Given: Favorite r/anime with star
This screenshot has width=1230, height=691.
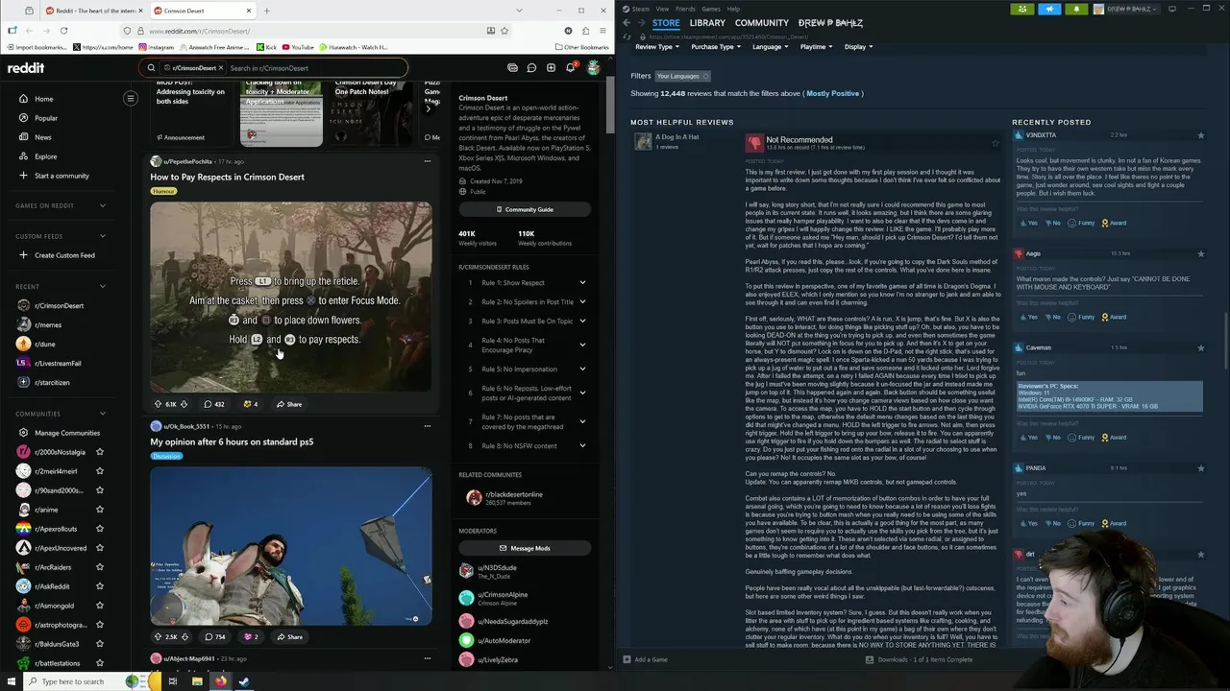Looking at the screenshot, I should click(x=100, y=510).
